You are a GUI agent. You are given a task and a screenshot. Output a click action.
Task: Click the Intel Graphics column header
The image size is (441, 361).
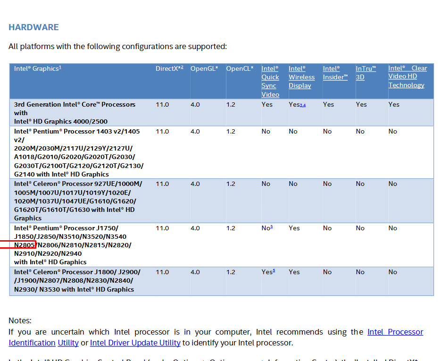point(38,68)
